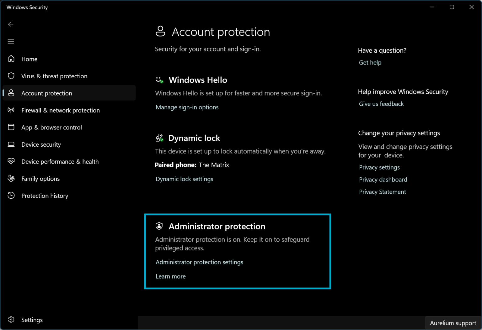This screenshot has height=330, width=482.
Task: Click the Administrator protection shield icon
Action: tap(159, 226)
